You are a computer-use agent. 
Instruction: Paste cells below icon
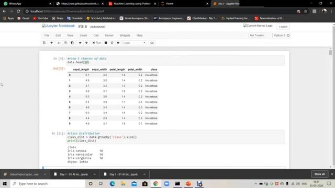coord(72,43)
